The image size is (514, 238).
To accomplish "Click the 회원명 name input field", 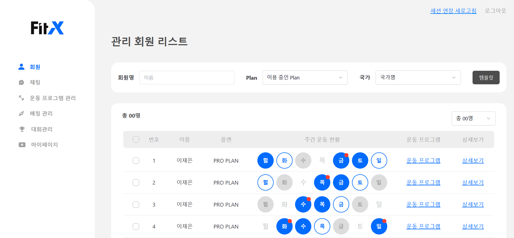I will pos(187,78).
